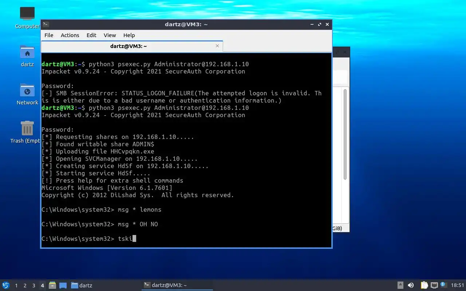Viewport: 466px width, 291px height.
Task: Click the terminal window menu icon in titlebar
Action: pos(46,24)
